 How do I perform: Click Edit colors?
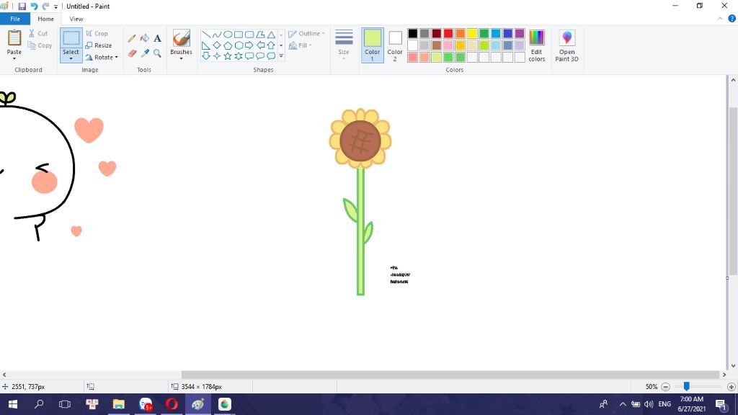[x=536, y=45]
